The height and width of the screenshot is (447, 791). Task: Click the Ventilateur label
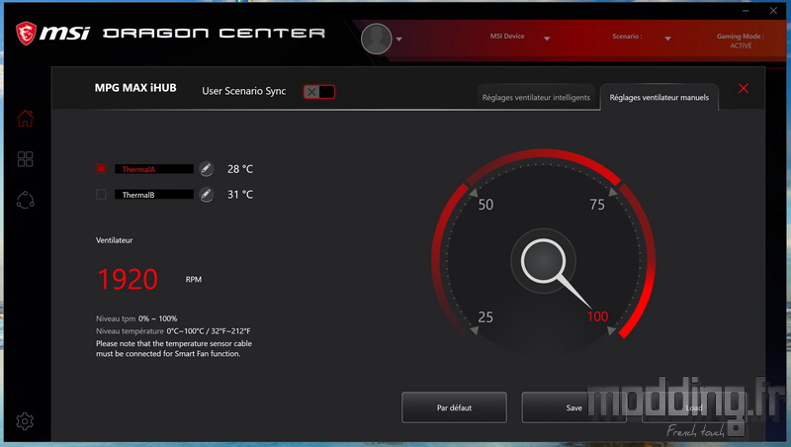coord(114,240)
